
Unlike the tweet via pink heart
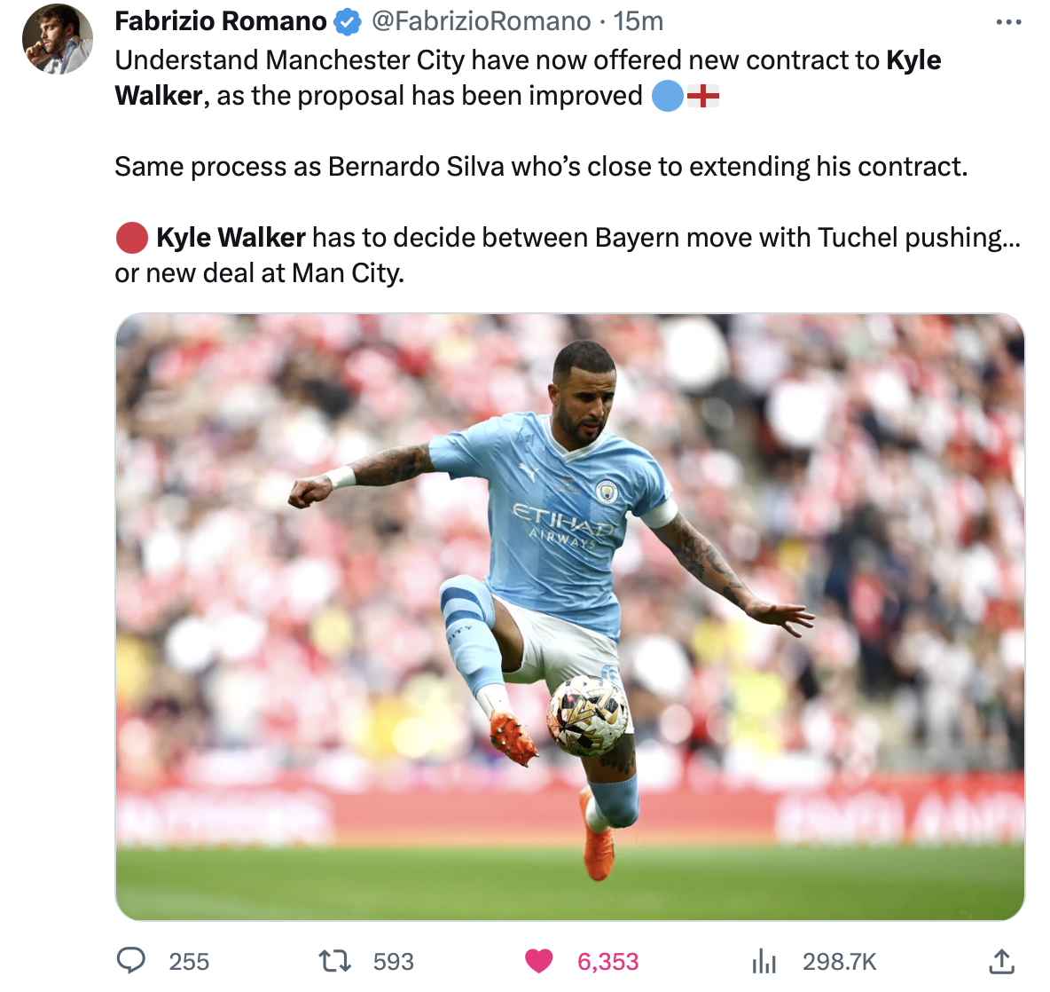pyautogui.click(x=538, y=961)
